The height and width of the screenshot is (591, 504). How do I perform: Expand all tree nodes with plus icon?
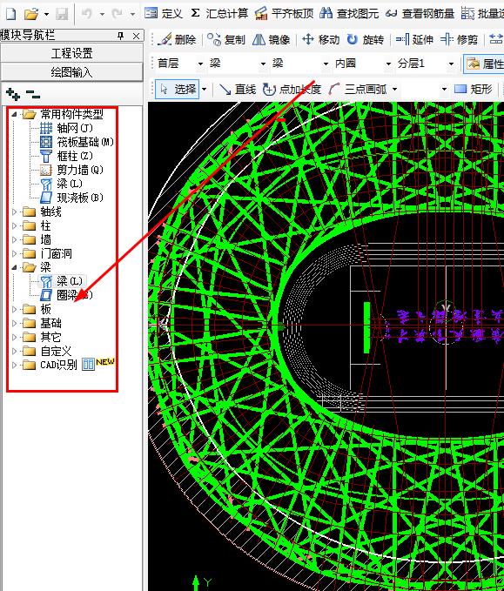pyautogui.click(x=13, y=94)
